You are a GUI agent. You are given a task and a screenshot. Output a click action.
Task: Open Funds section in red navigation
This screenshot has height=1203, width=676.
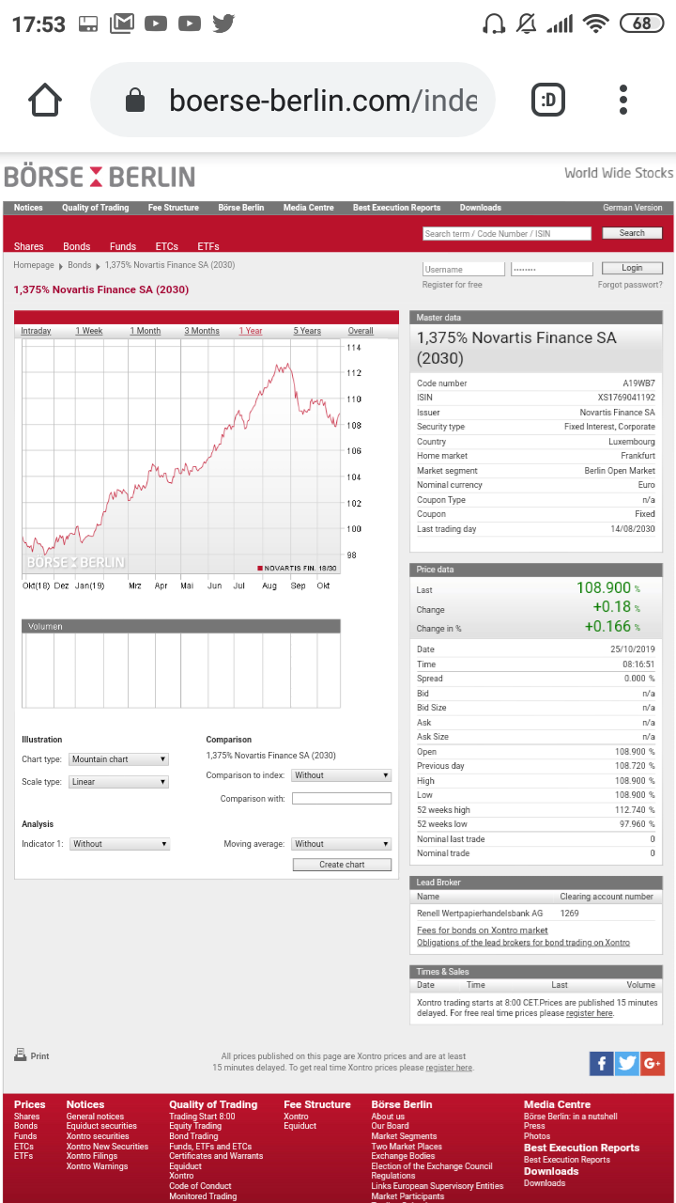coord(123,246)
